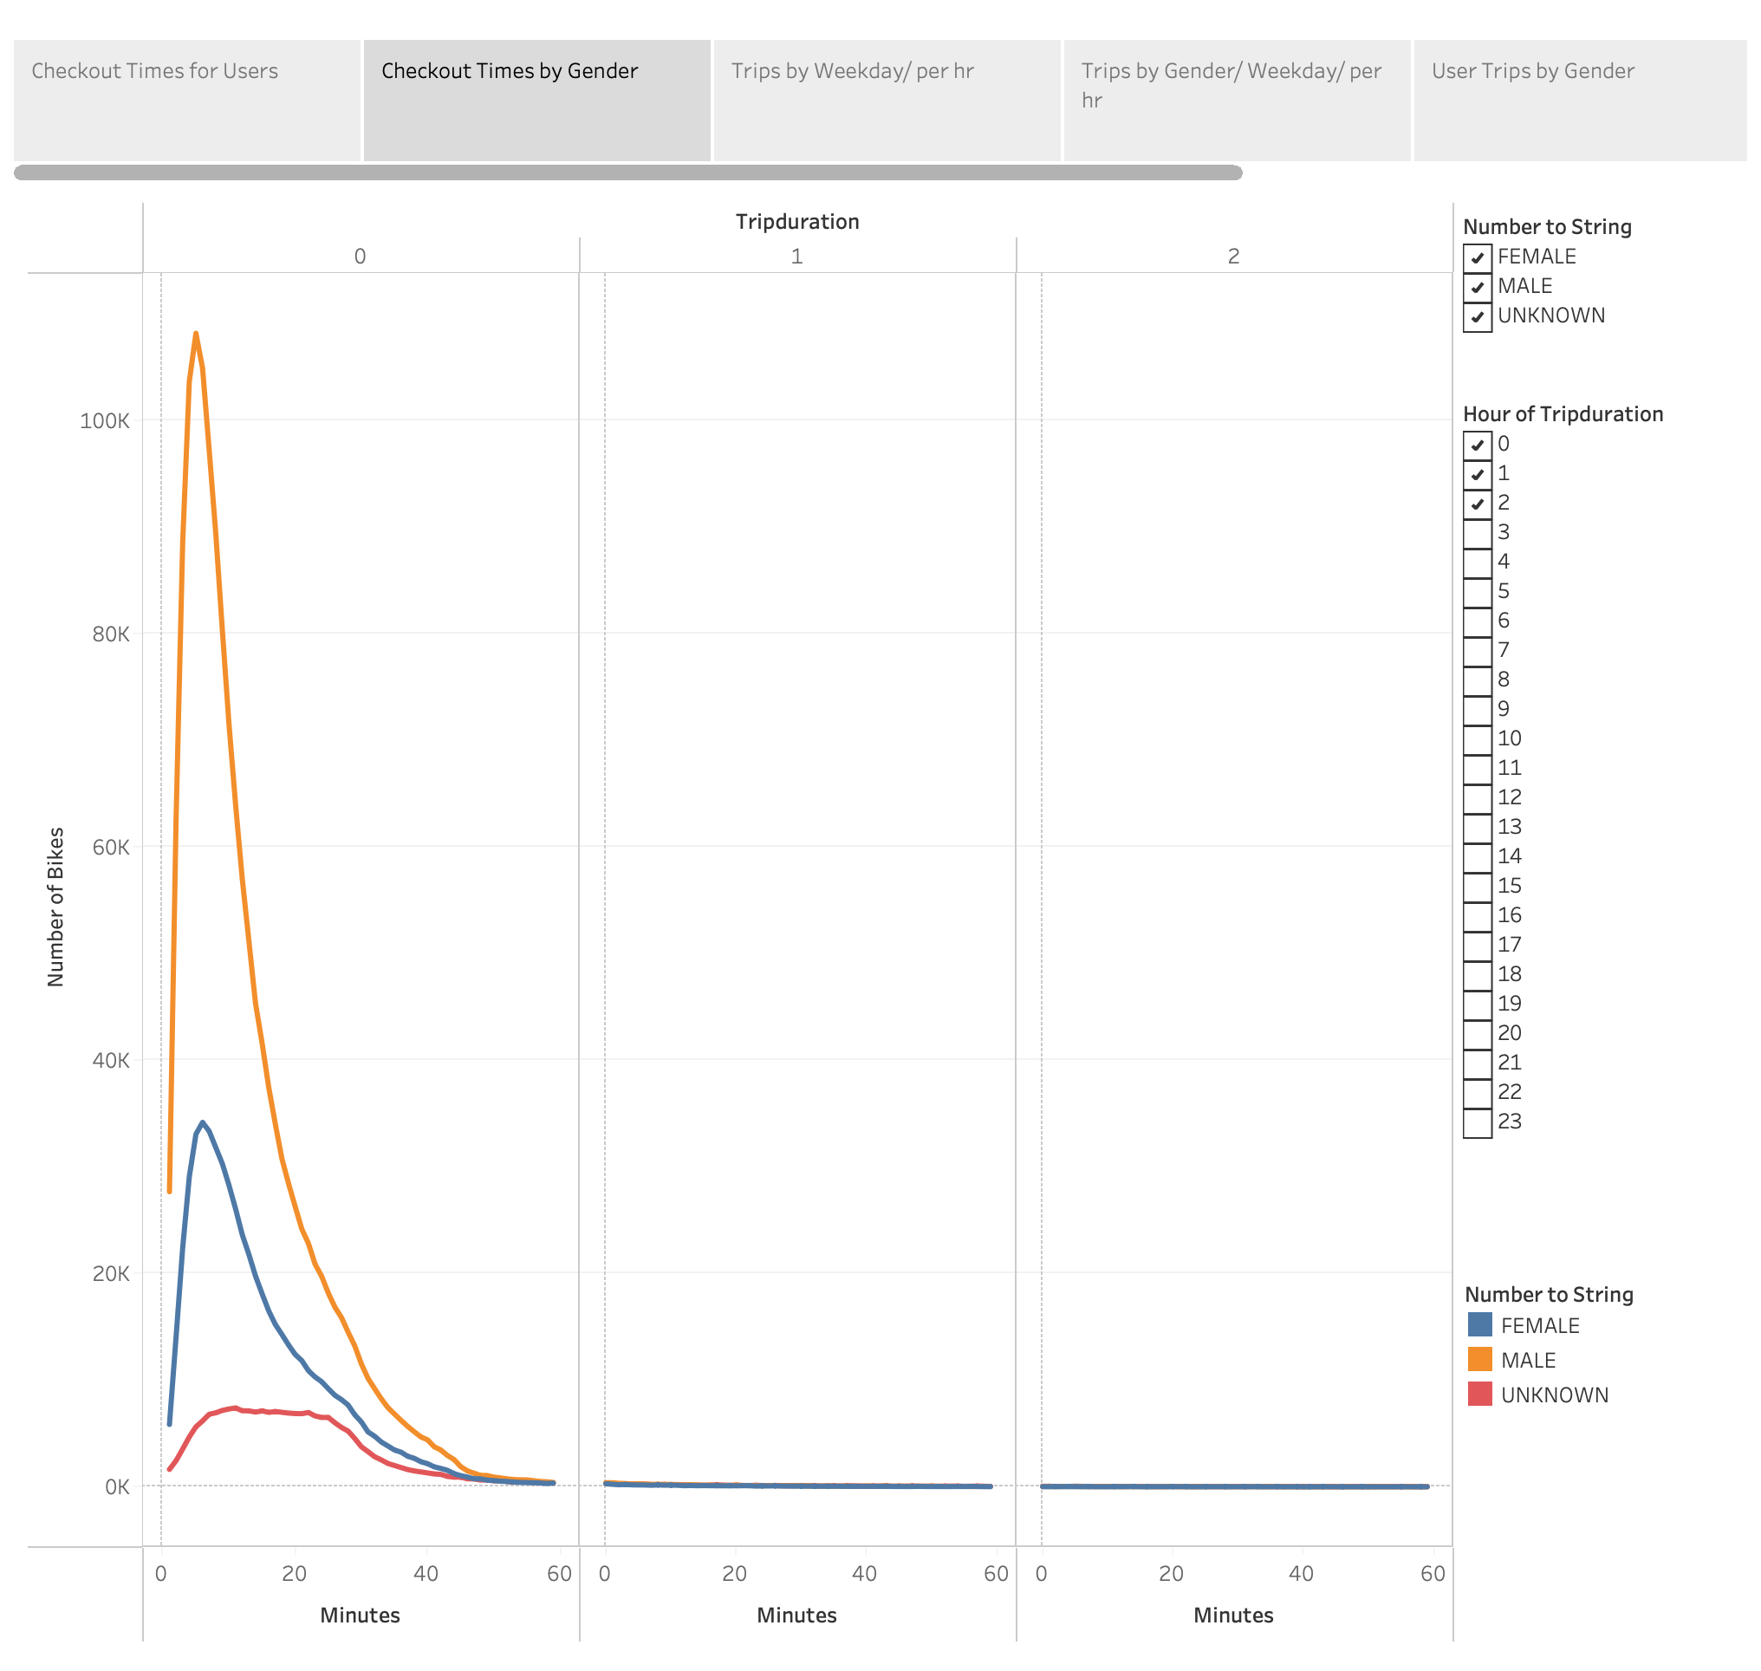Check the hour 15 filter box
1761x1671 pixels.
[x=1478, y=888]
